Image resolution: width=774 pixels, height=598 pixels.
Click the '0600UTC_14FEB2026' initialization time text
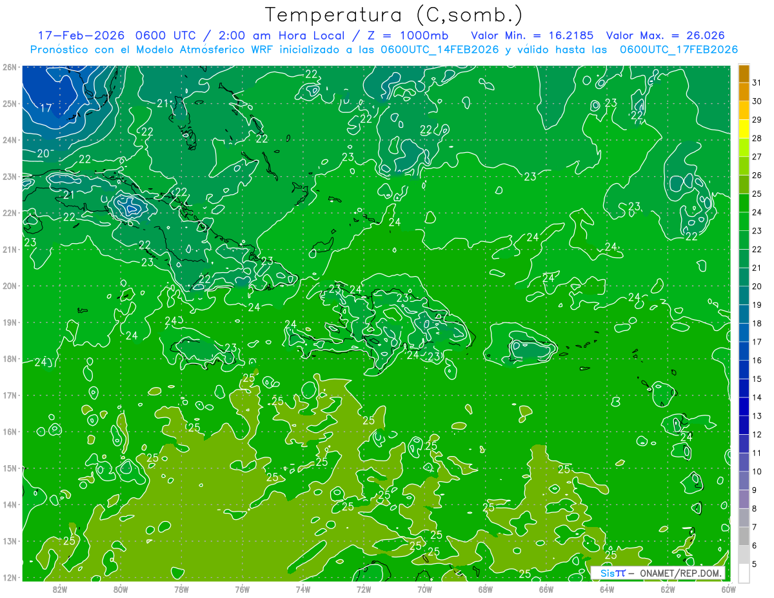click(440, 50)
